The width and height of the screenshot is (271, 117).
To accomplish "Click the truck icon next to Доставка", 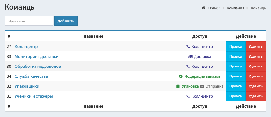I will coord(190,56).
